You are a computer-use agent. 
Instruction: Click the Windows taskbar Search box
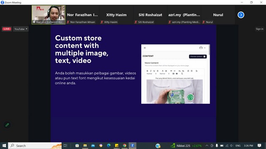click(35, 146)
